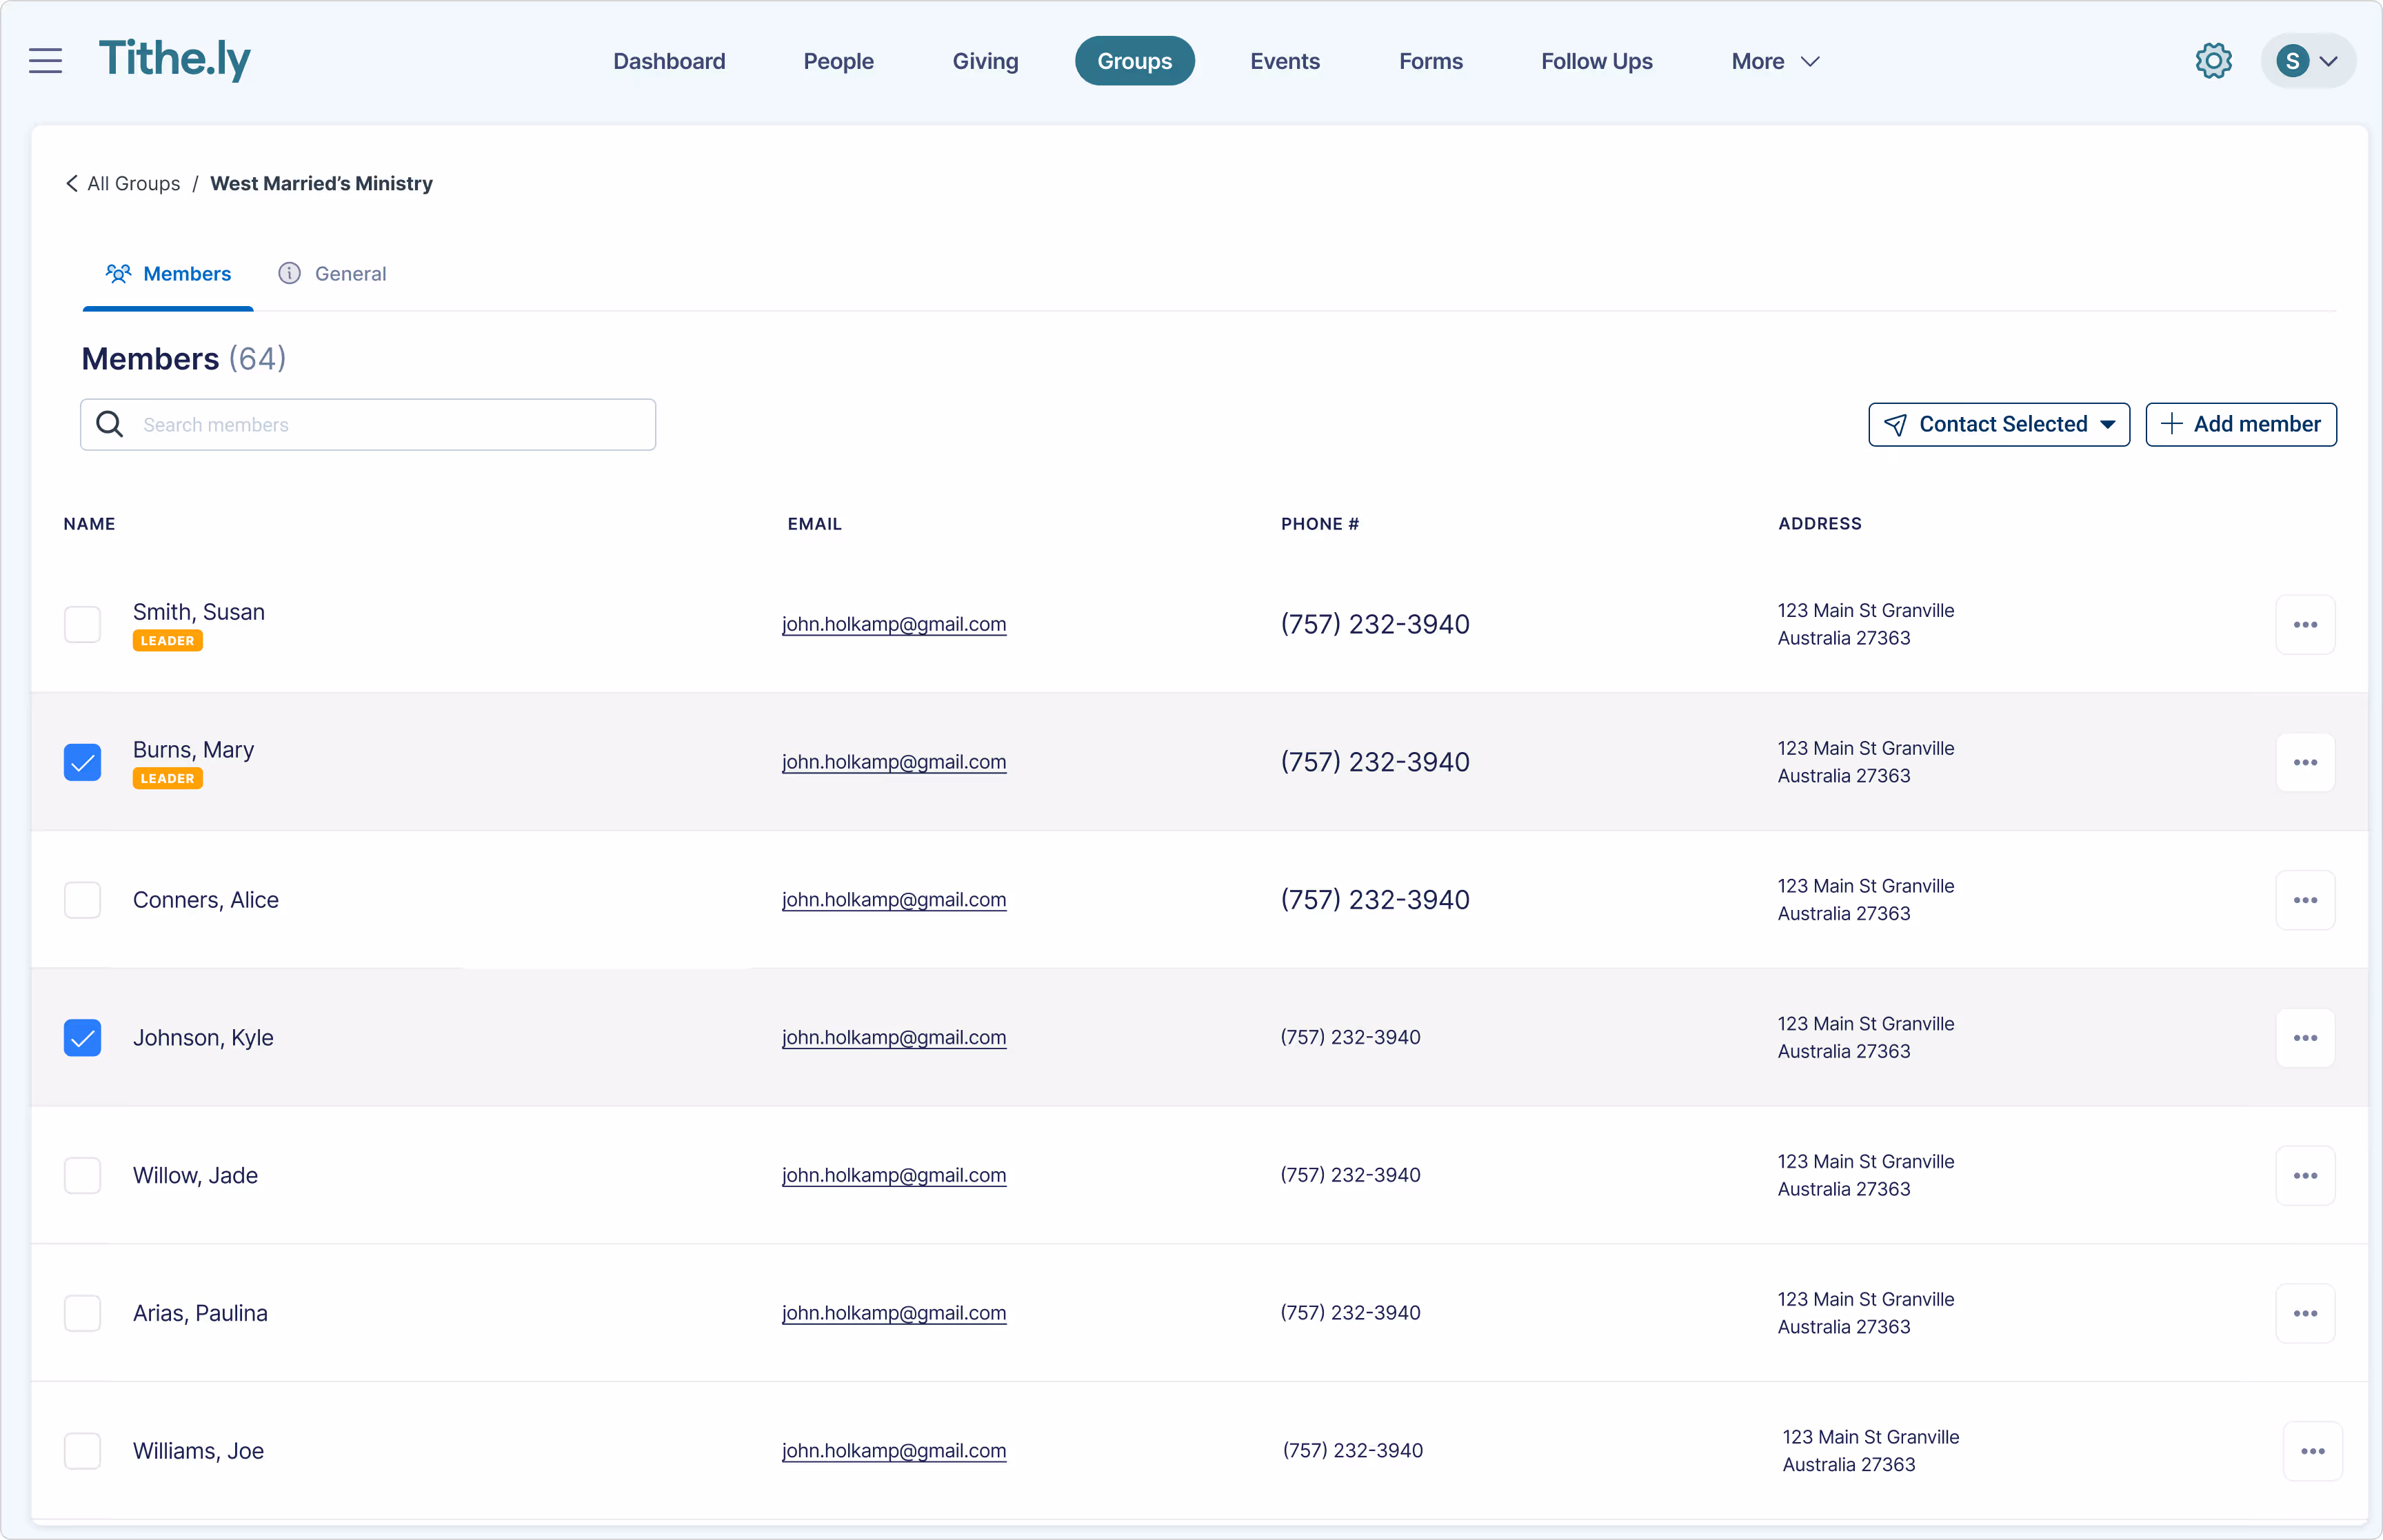Open the actions menu for Smith, Susan
This screenshot has height=1540, width=2383.
pyautogui.click(x=2305, y=624)
